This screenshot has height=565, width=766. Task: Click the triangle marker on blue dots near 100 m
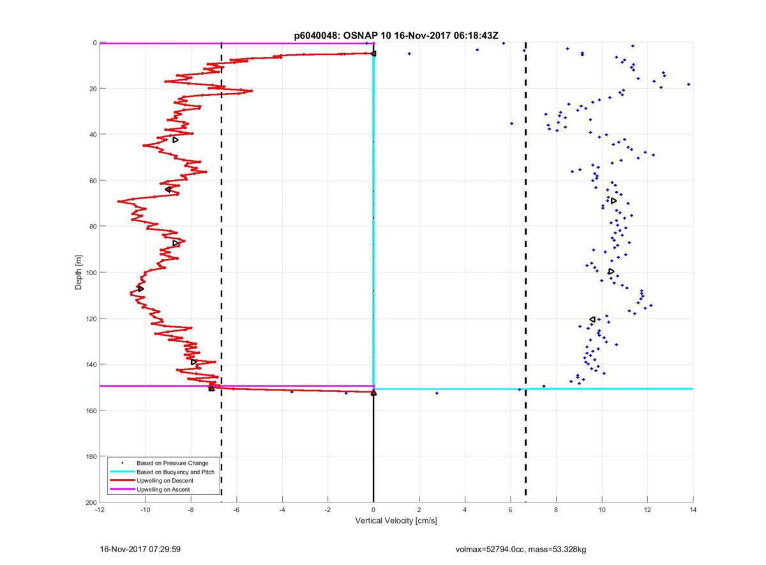pyautogui.click(x=611, y=271)
